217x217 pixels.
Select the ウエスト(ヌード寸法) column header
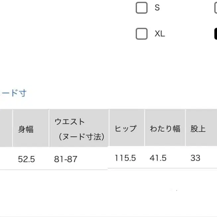[79, 129]
